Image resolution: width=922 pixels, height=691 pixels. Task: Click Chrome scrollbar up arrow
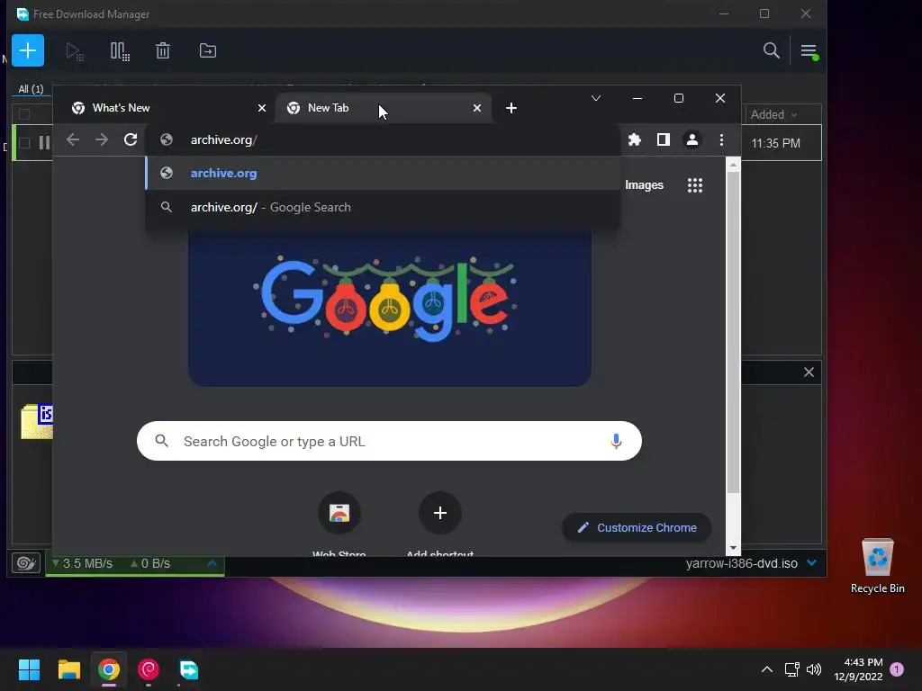pyautogui.click(x=733, y=166)
